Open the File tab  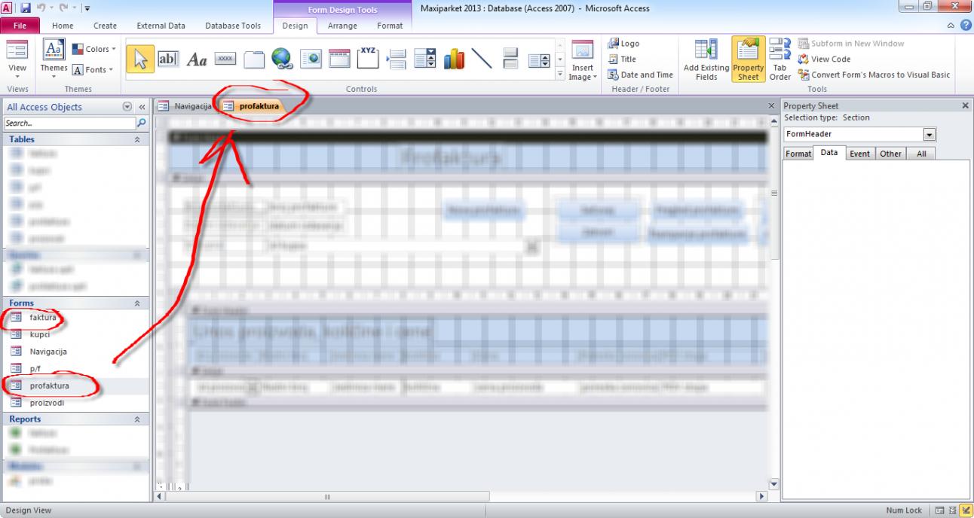(19, 26)
